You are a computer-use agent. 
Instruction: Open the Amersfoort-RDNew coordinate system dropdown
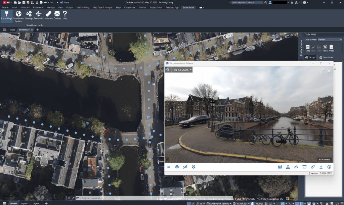(219, 203)
